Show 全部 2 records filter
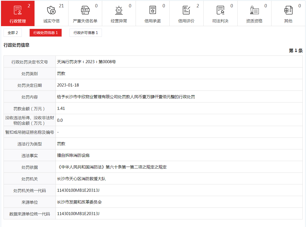 [13, 33]
